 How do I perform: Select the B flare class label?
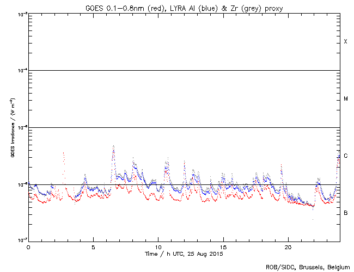[345, 213]
